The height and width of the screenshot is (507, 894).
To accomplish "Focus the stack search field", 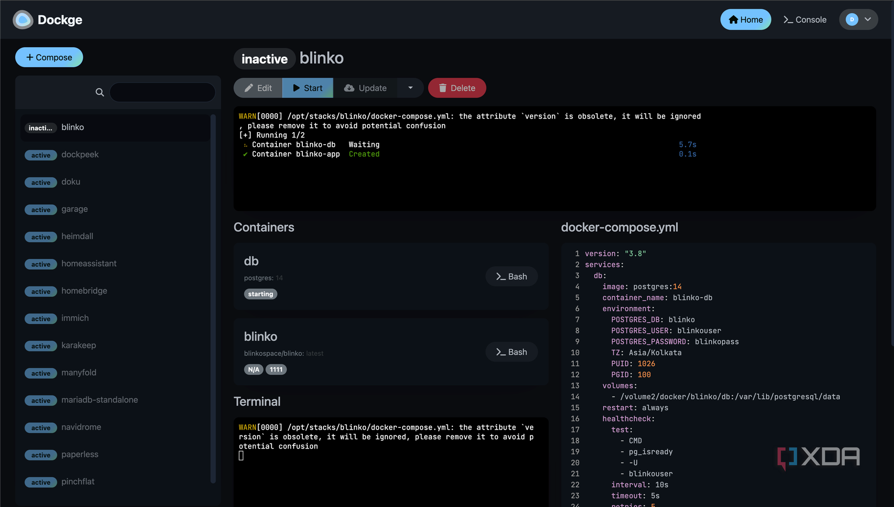I will [163, 92].
